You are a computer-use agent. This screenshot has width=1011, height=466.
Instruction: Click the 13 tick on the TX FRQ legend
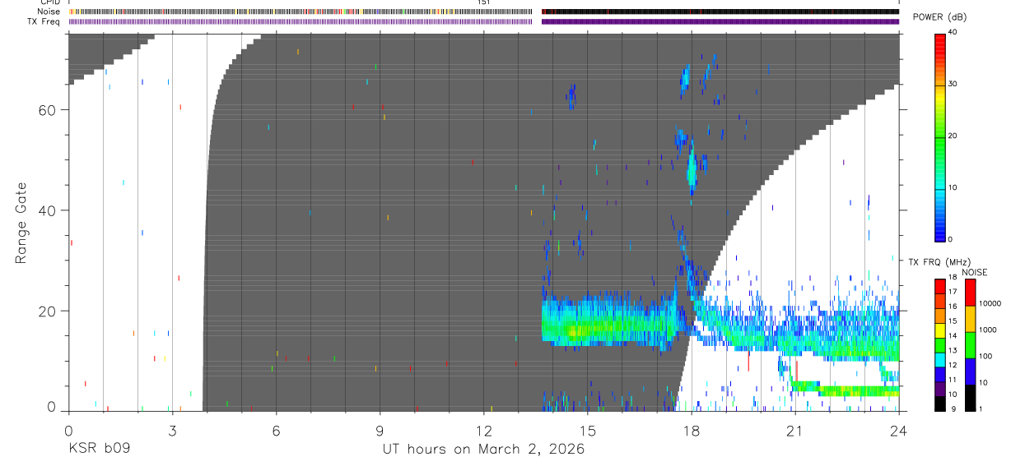pos(953,351)
